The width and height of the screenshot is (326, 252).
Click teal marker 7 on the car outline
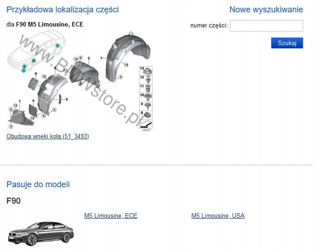[57, 46]
